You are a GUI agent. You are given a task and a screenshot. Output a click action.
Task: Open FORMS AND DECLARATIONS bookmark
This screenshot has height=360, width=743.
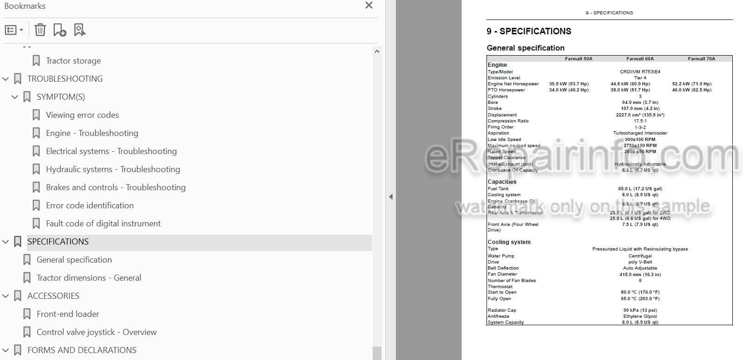tap(82, 350)
